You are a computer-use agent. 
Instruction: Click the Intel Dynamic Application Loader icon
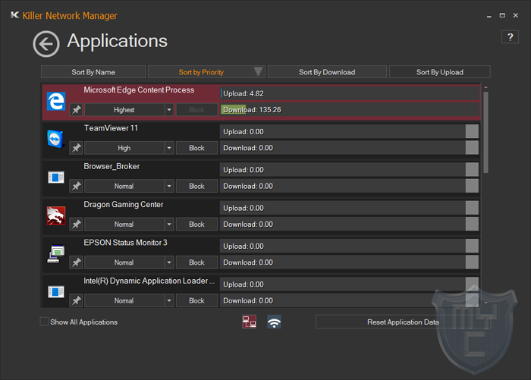pyautogui.click(x=56, y=291)
